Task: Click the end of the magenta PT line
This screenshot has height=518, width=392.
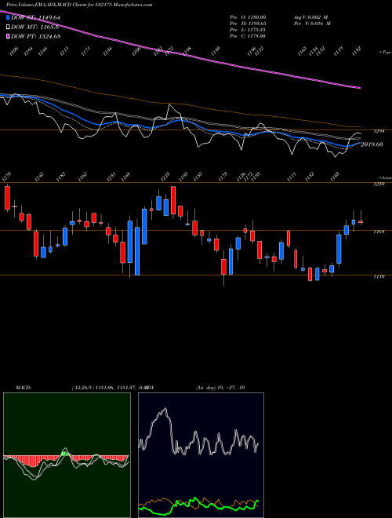Action: 360,88
